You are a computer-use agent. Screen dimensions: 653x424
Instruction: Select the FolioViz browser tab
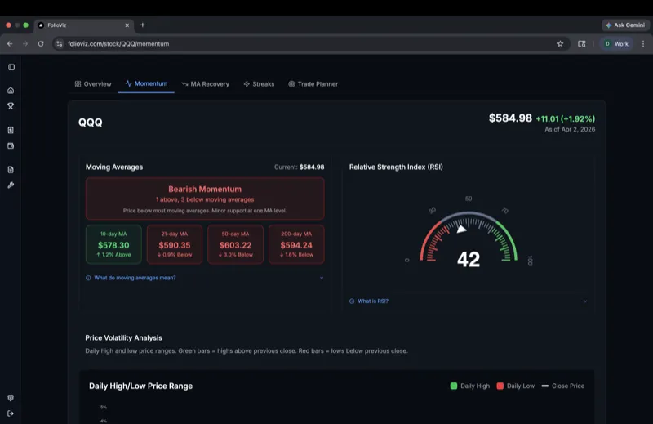pyautogui.click(x=84, y=25)
